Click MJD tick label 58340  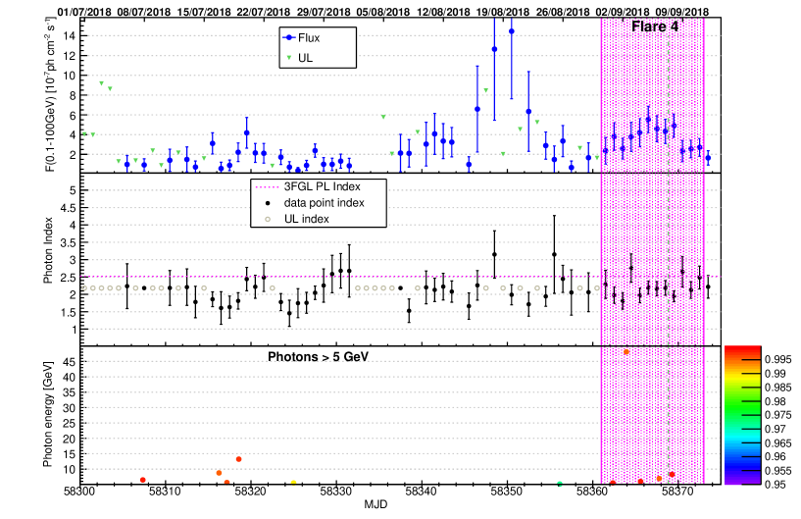pos(422,492)
